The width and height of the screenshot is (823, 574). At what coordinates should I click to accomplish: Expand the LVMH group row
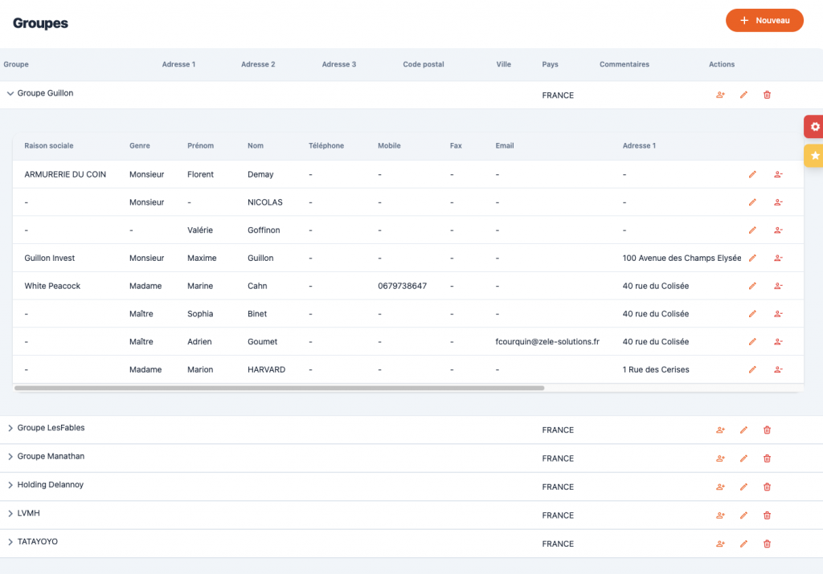click(10, 514)
